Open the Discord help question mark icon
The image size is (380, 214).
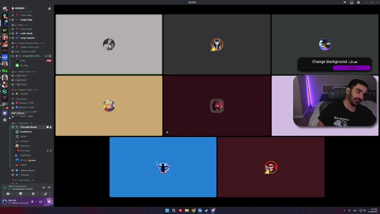pyautogui.click(x=358, y=2)
